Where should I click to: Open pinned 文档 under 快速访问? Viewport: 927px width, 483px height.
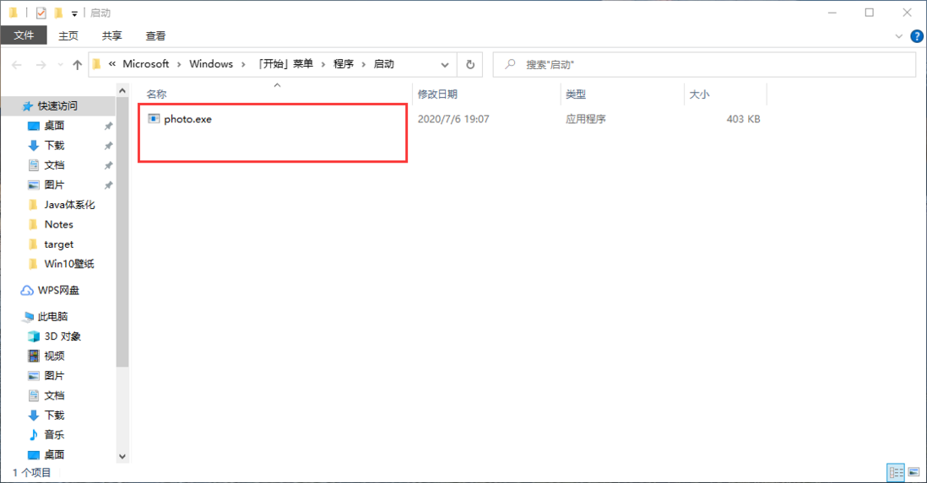pyautogui.click(x=54, y=164)
